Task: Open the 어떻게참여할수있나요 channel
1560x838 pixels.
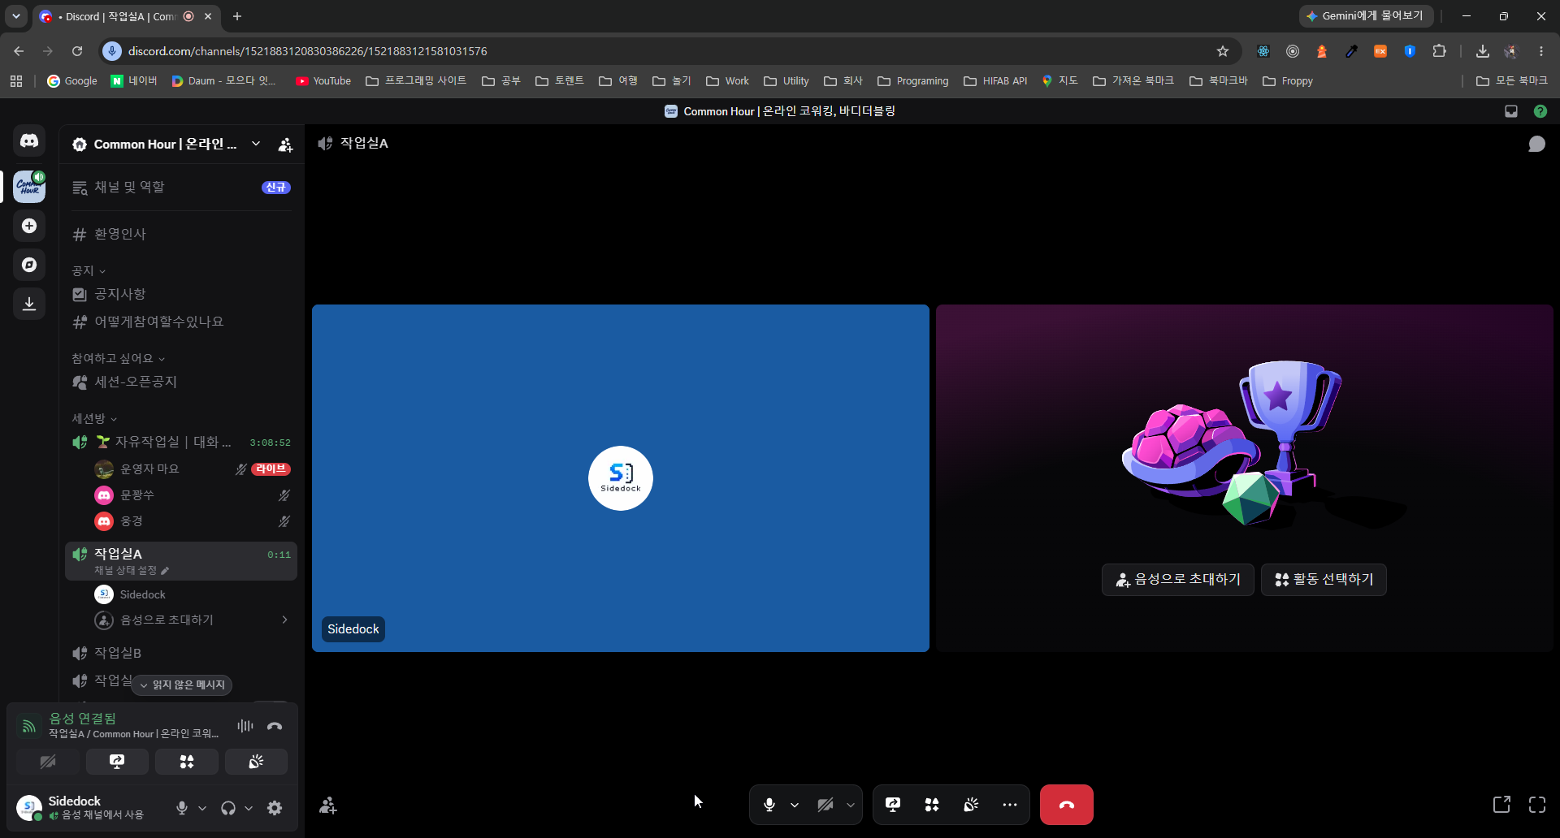Action: (180, 322)
